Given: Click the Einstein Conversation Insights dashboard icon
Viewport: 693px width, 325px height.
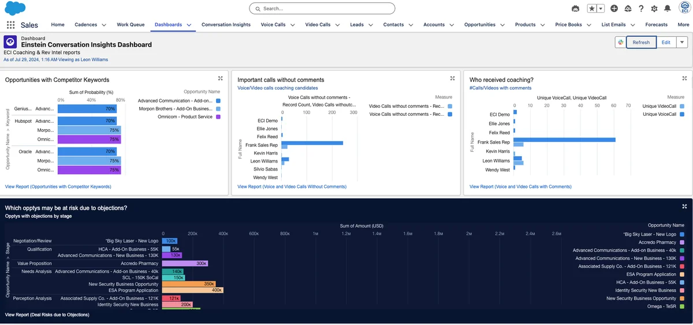Looking at the screenshot, I should point(10,42).
